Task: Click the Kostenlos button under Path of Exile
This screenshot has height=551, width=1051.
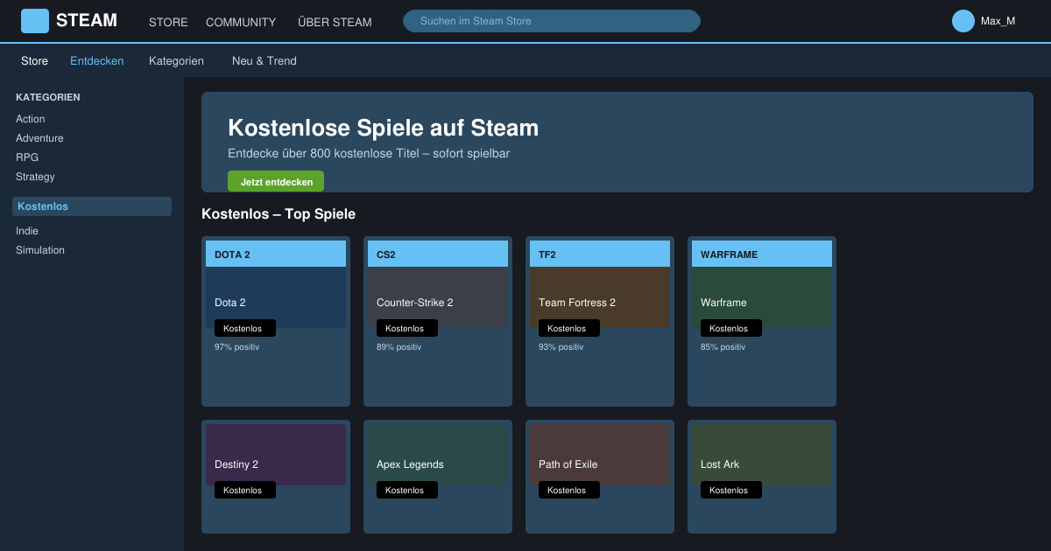Action: tap(569, 490)
